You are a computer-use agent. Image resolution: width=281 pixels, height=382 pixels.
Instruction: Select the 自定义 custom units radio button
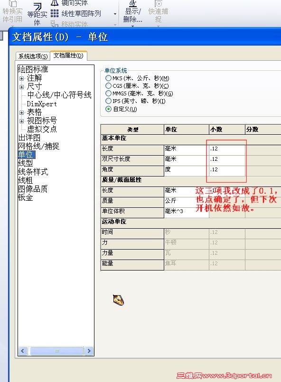tap(108, 109)
